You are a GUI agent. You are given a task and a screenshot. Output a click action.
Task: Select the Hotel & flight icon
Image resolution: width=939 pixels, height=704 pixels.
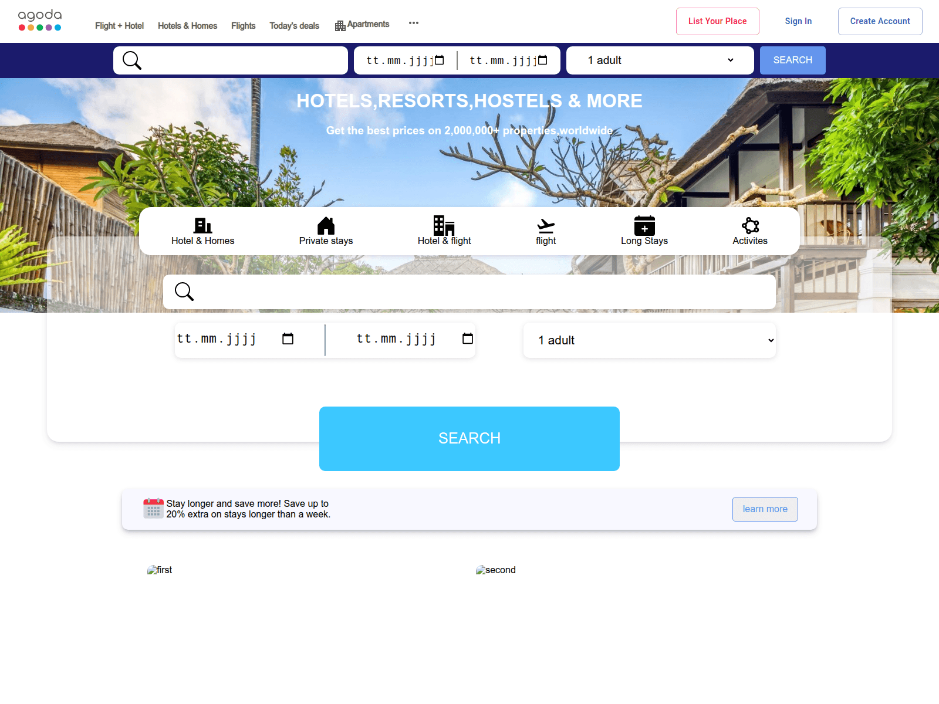444,225
